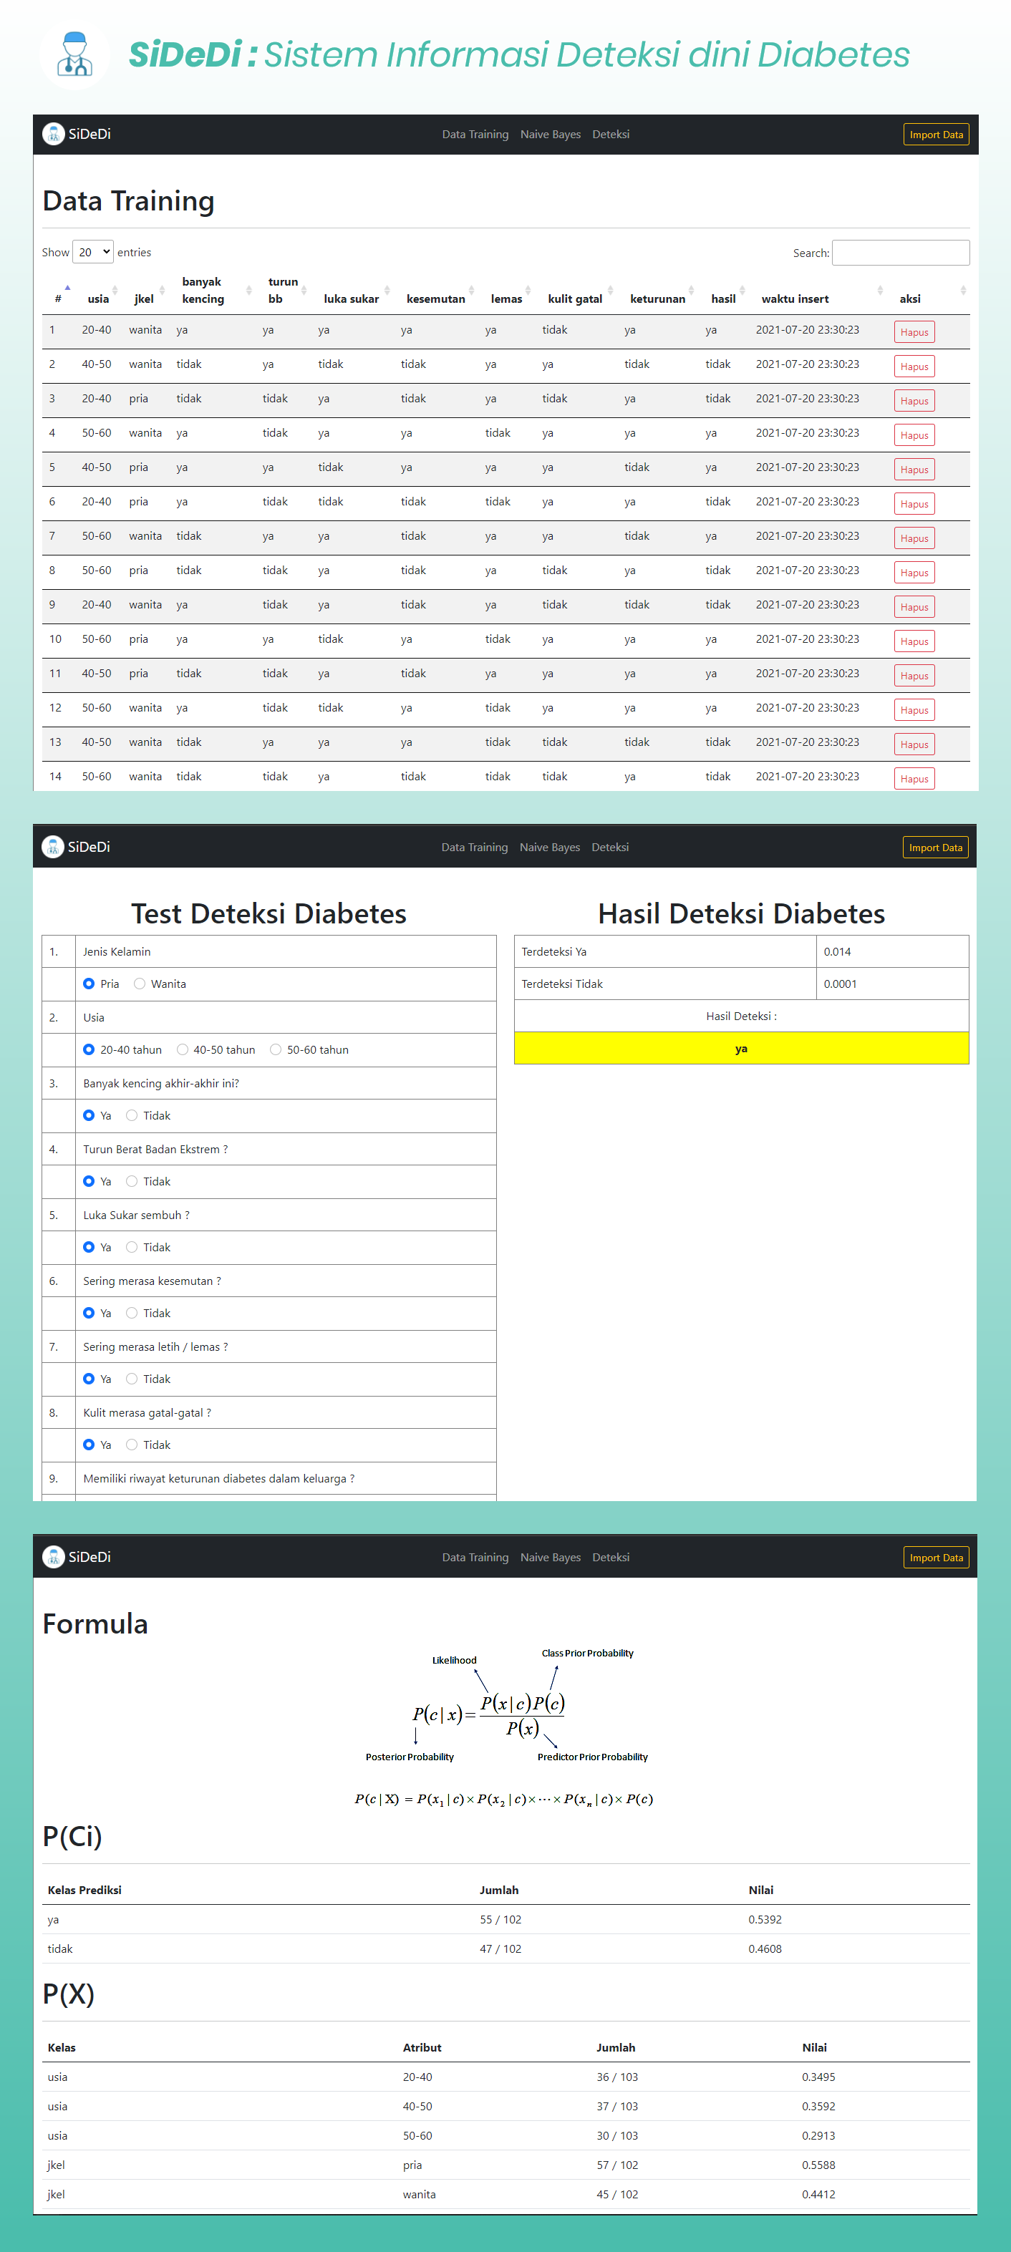Select Ya for Sering merasa kesemutan
The height and width of the screenshot is (2252, 1011).
point(88,1312)
